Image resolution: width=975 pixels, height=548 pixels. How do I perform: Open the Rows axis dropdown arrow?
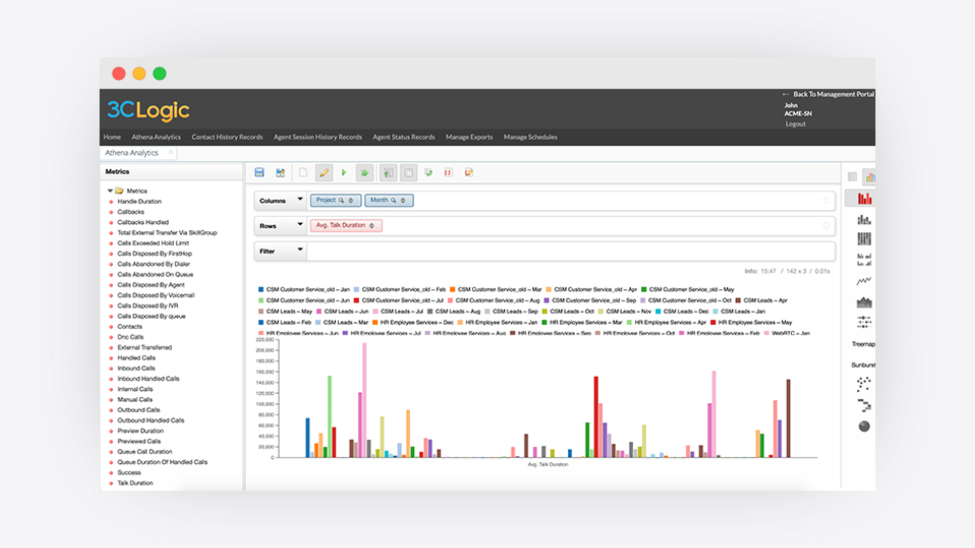pos(300,224)
